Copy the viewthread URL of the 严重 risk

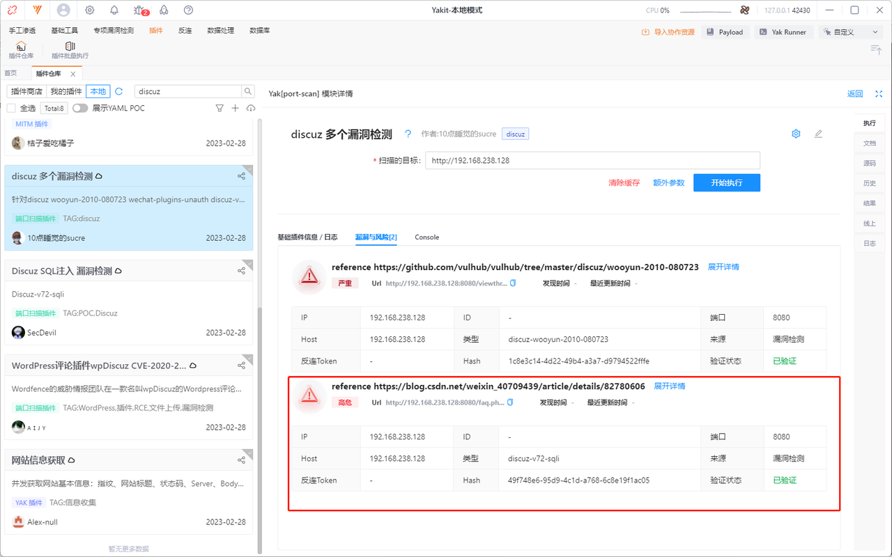click(x=513, y=283)
